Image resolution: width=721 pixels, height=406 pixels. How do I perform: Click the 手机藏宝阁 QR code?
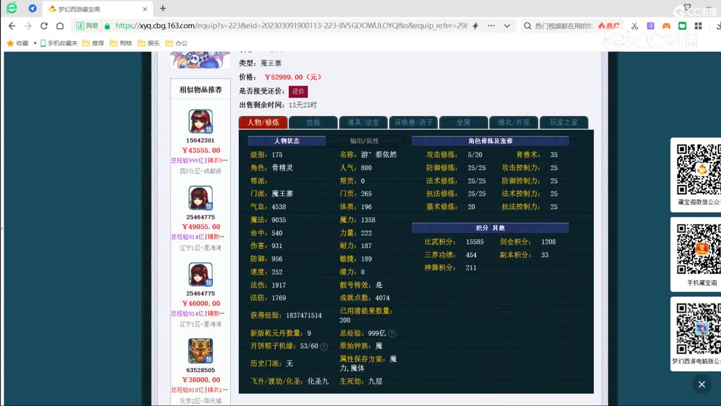[698, 249]
